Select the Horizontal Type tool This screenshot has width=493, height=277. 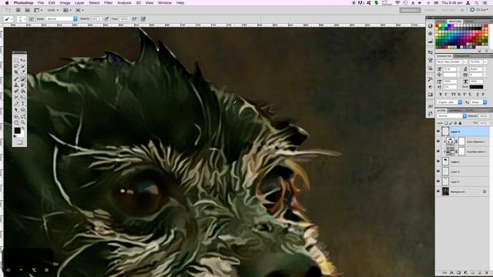pos(23,104)
